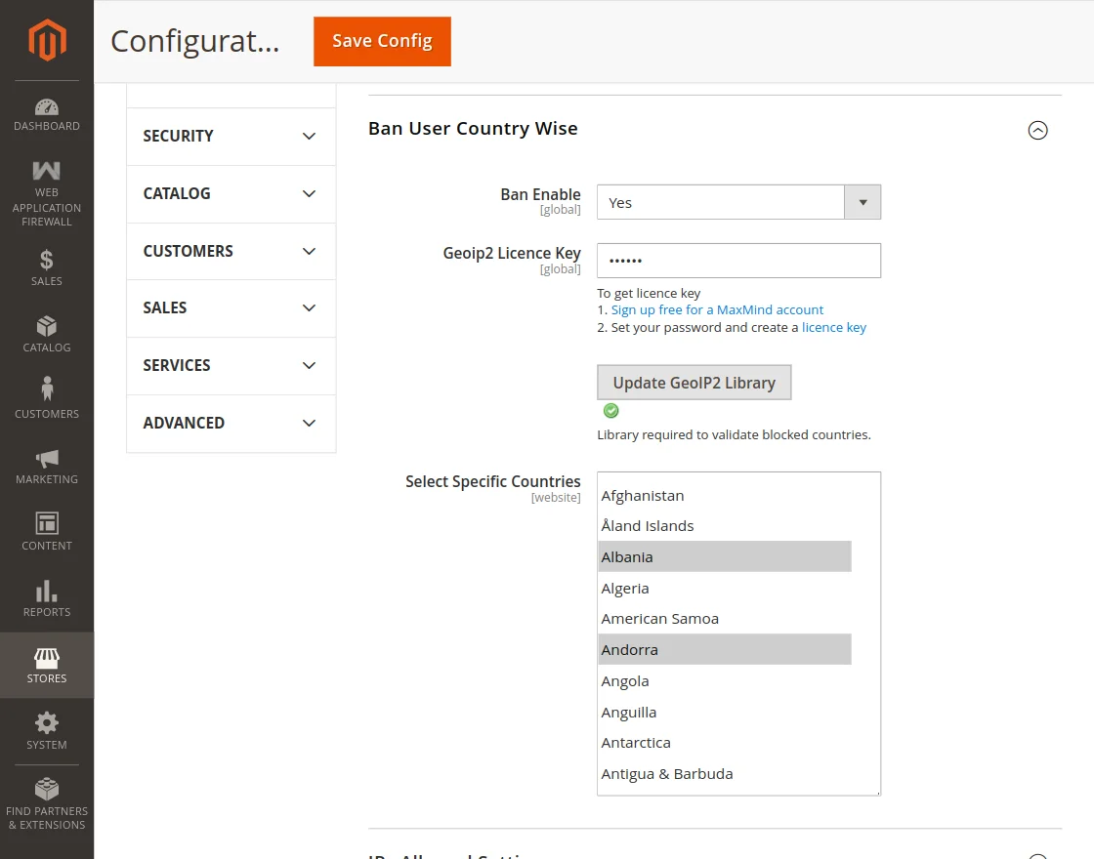Click the Update GeoIP2 Library button
The width and height of the screenshot is (1094, 859).
(x=694, y=383)
